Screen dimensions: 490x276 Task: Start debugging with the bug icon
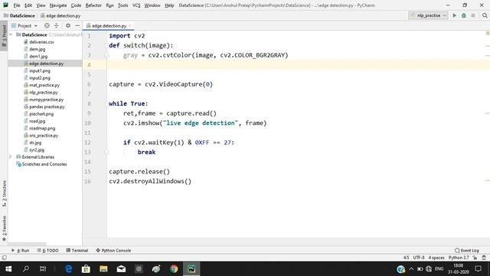coord(464,15)
